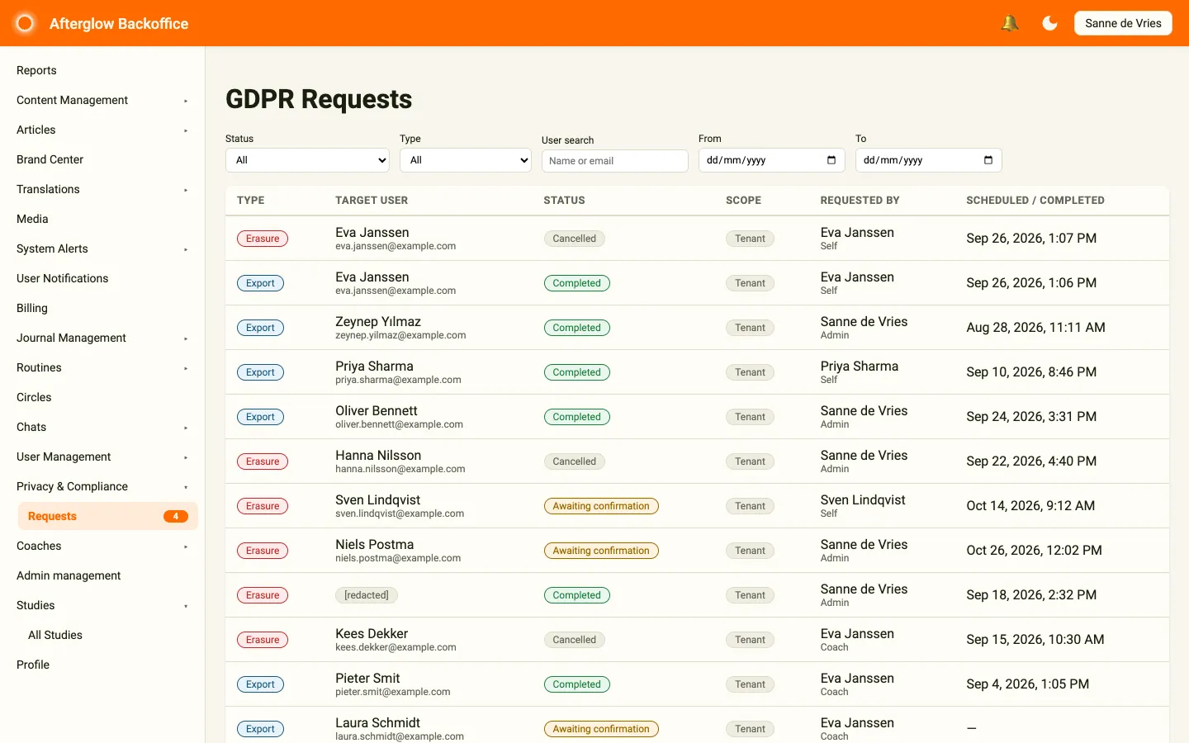Open the notifications bell
The height and width of the screenshot is (743, 1189).
[x=1009, y=23]
